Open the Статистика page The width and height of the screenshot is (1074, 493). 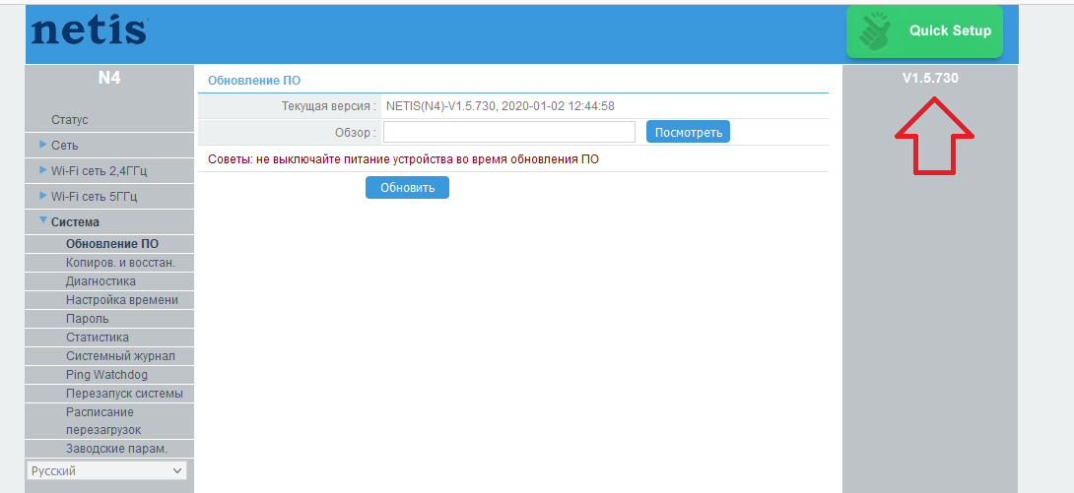[x=98, y=338]
